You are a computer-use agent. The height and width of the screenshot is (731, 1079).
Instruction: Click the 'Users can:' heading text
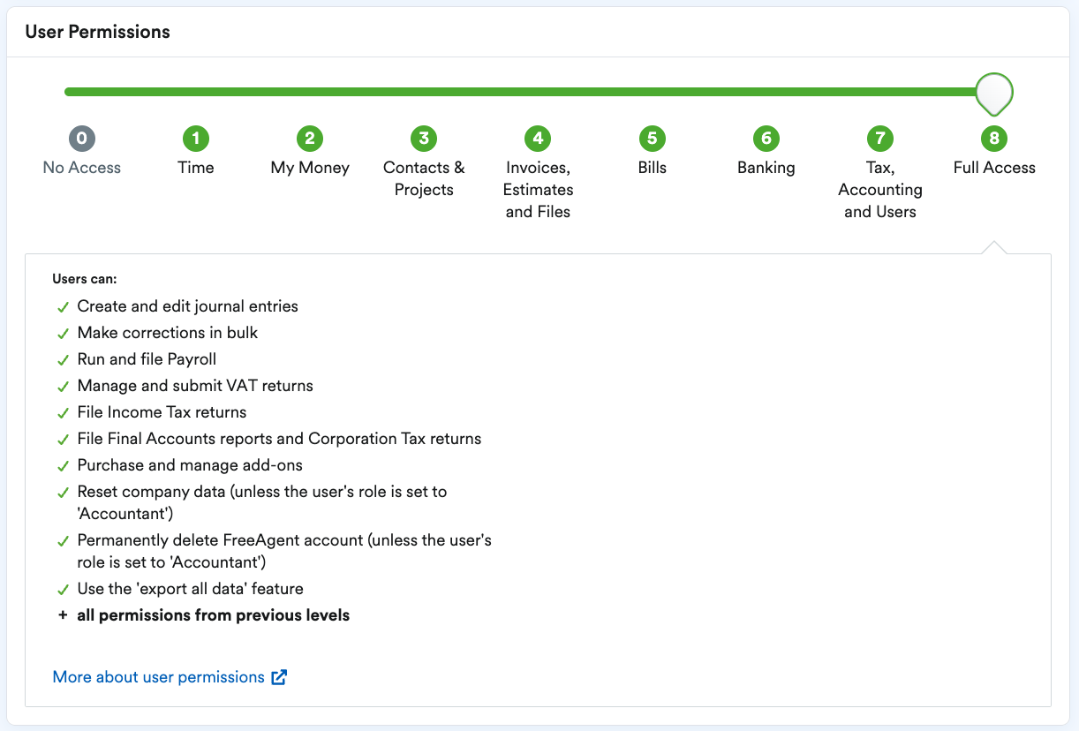(x=85, y=279)
